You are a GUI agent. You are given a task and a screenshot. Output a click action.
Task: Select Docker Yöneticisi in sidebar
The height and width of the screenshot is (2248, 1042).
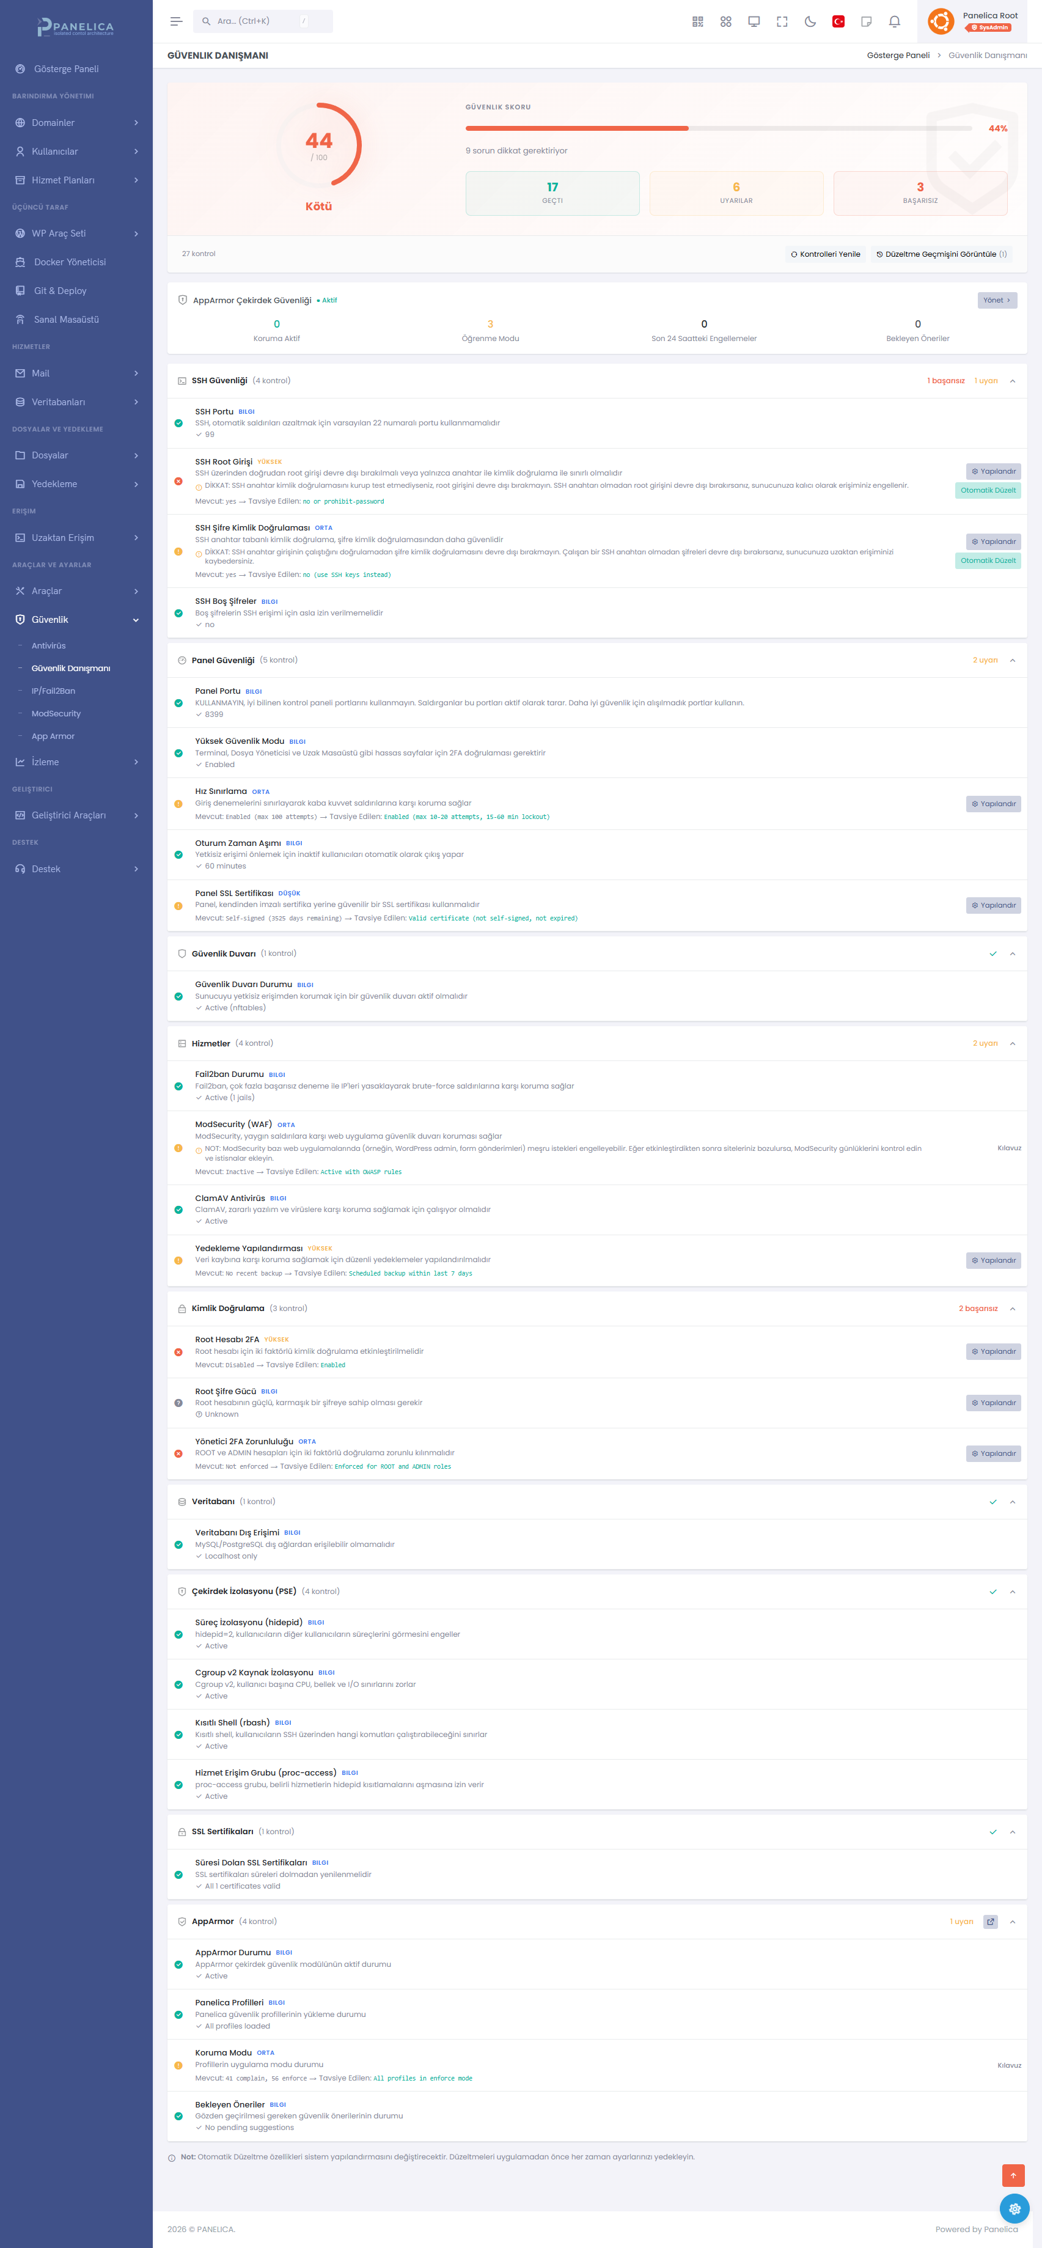70,262
